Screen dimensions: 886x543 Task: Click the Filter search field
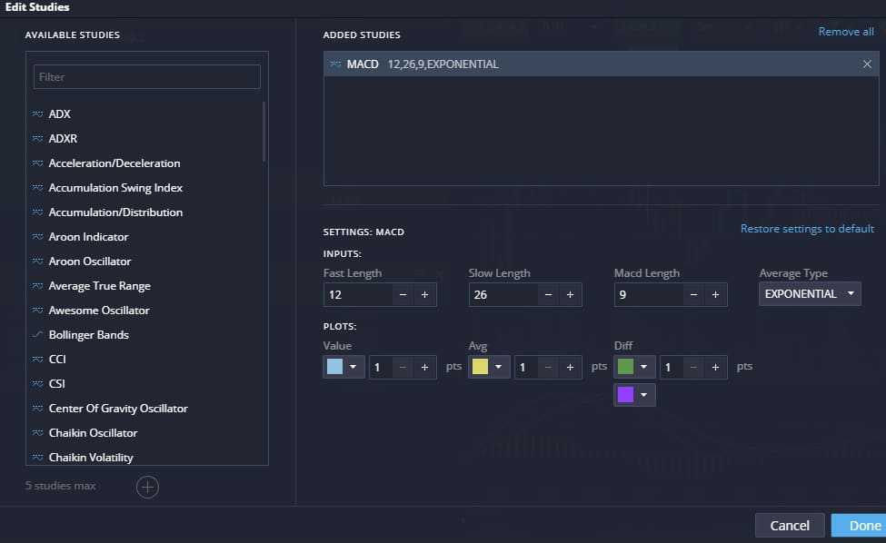click(147, 77)
